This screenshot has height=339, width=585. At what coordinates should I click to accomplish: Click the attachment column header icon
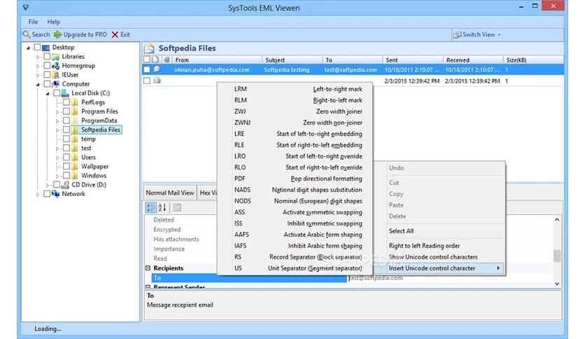click(x=167, y=60)
